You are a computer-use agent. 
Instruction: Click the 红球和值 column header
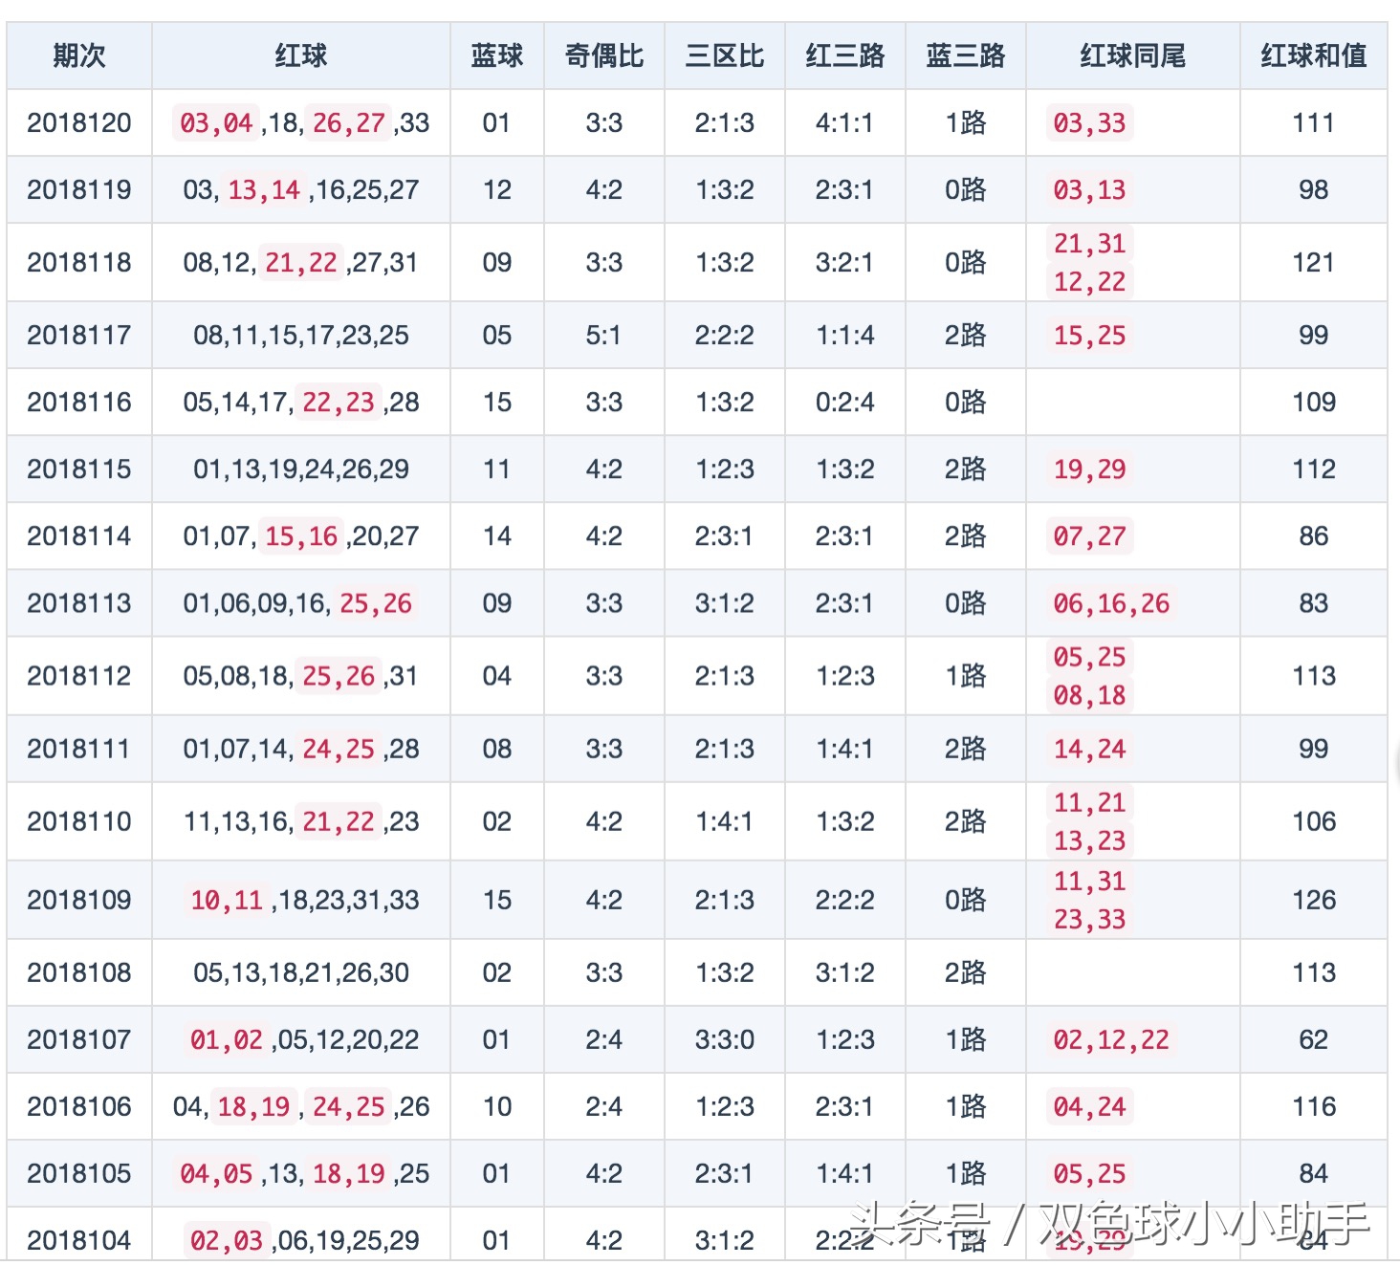click(1313, 56)
